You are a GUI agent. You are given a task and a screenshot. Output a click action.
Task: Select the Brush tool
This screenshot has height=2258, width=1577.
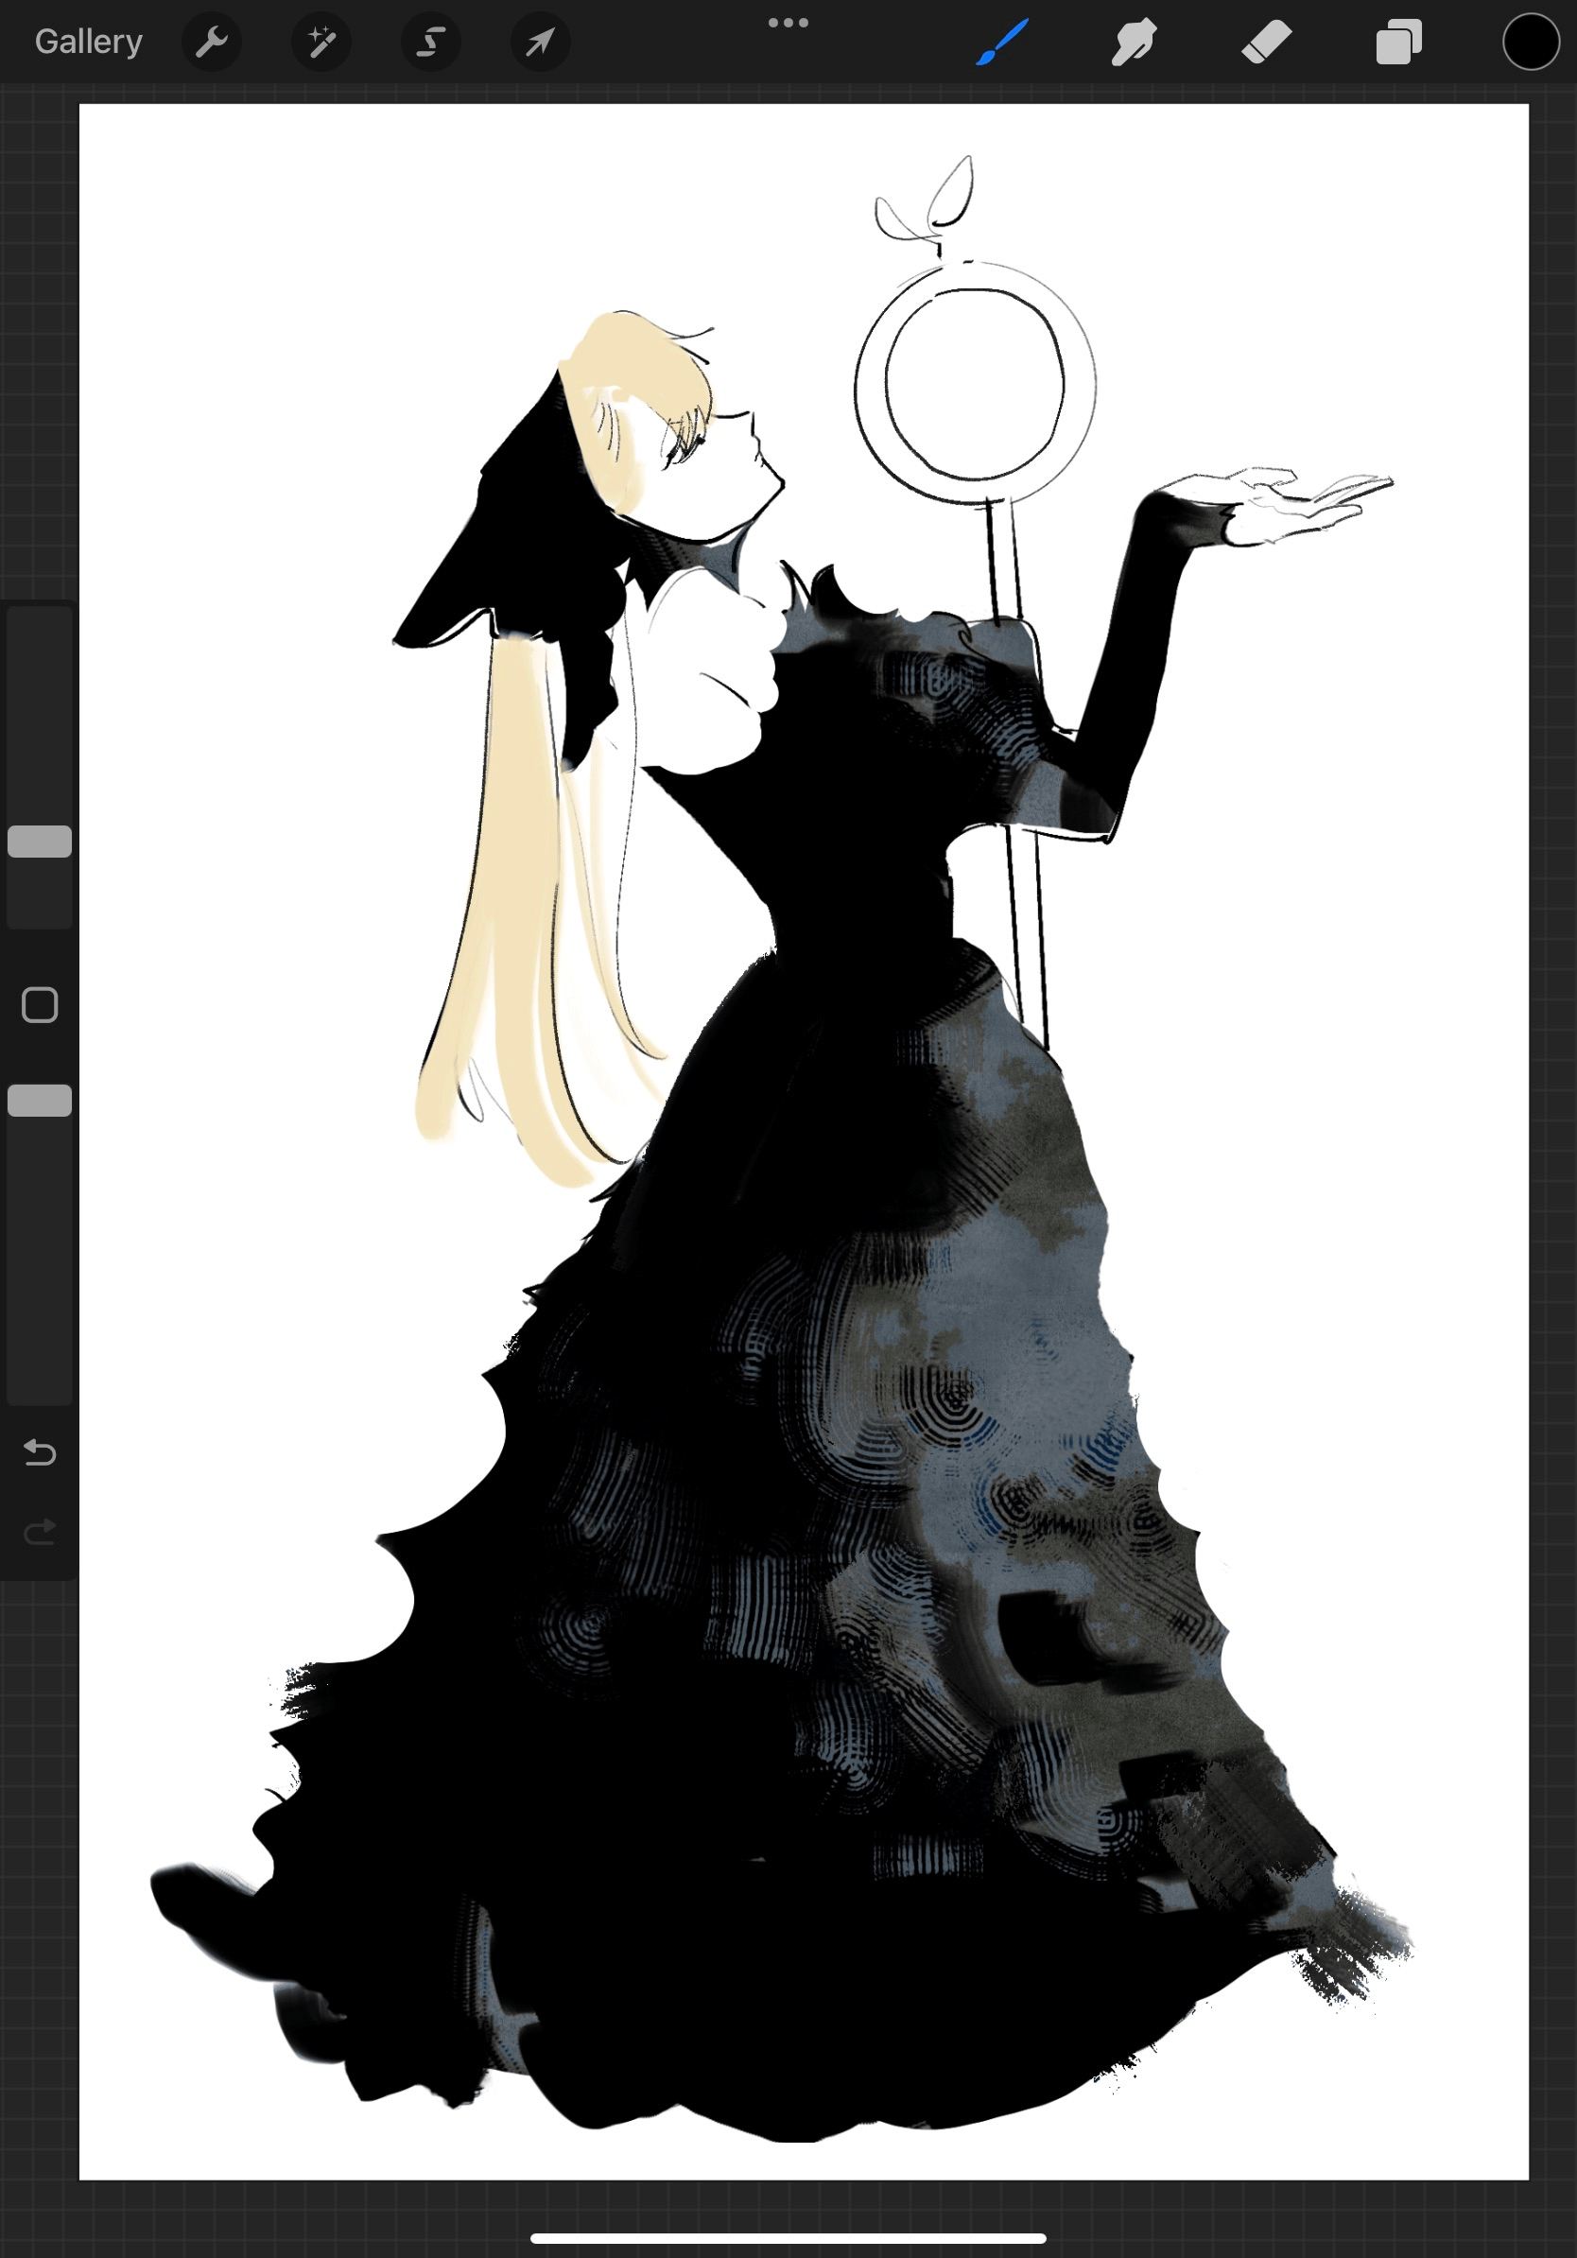(x=1002, y=42)
